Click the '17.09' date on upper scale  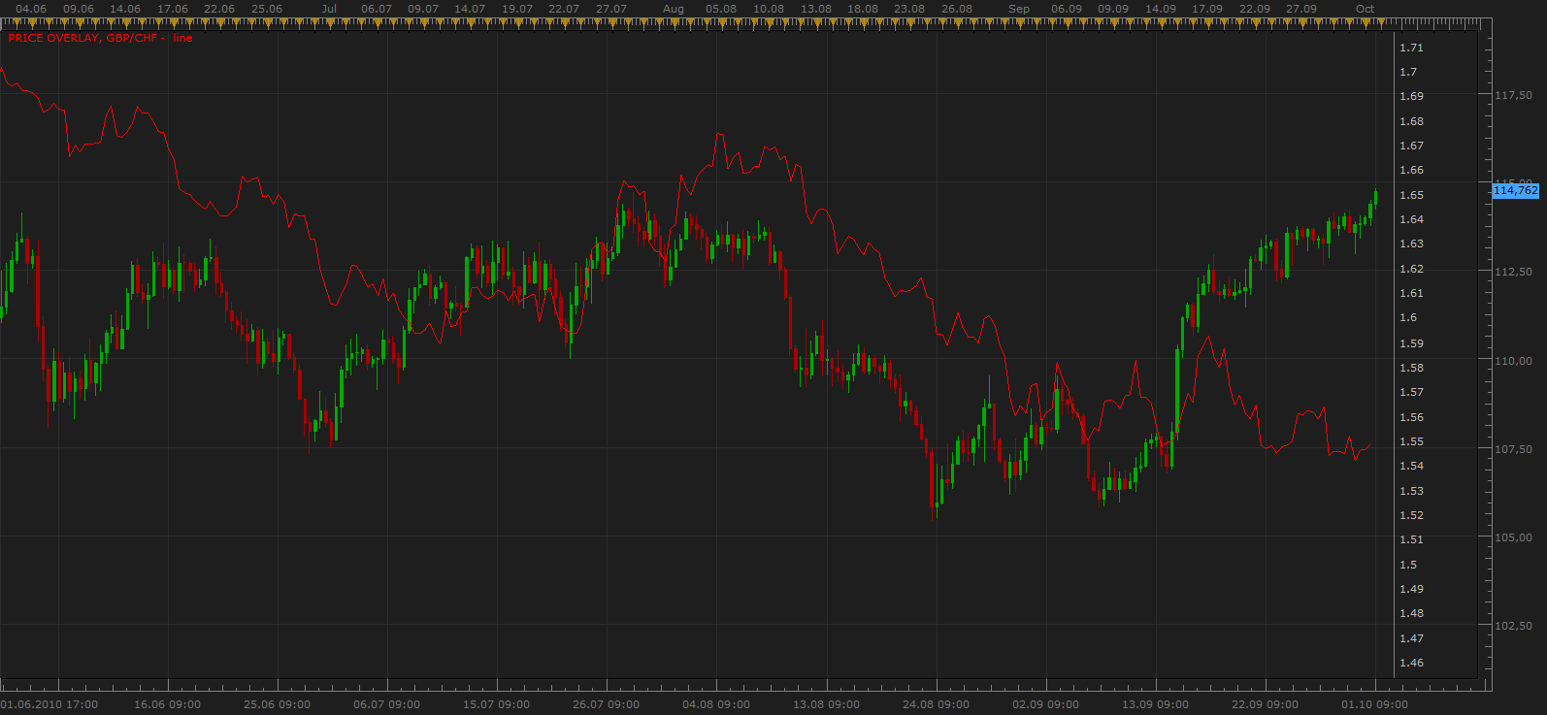[1207, 9]
